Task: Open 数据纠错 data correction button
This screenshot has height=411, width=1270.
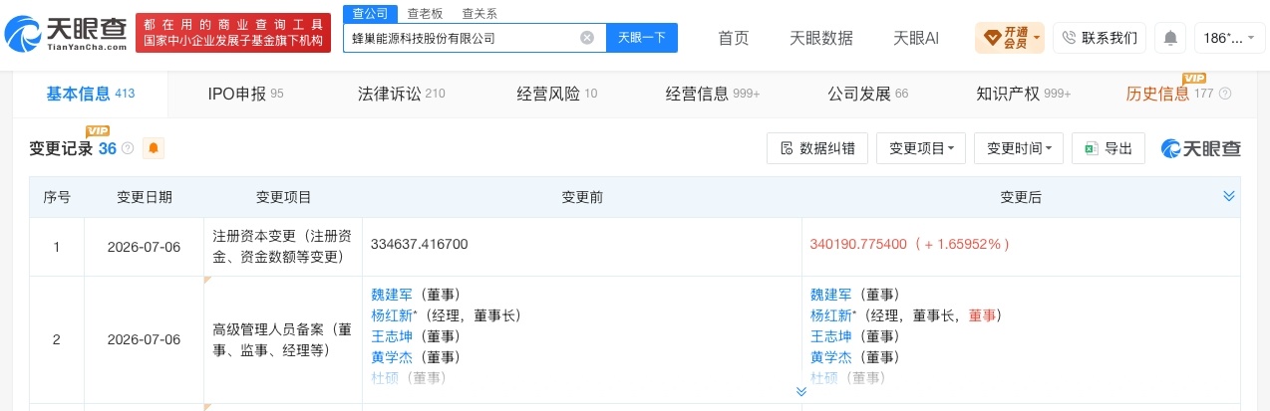Action: click(x=817, y=148)
